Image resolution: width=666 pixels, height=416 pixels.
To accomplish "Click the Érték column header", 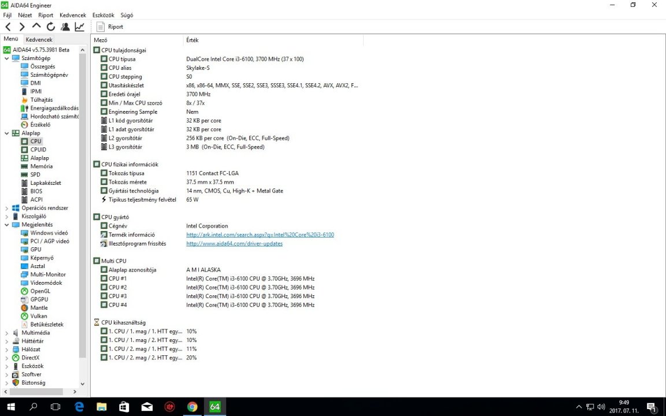I will tap(274, 40).
